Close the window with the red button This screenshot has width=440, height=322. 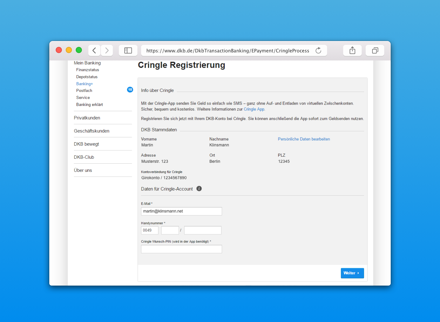(x=59, y=50)
